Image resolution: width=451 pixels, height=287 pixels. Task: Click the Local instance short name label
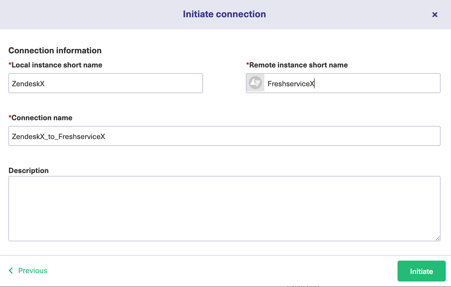coord(57,65)
